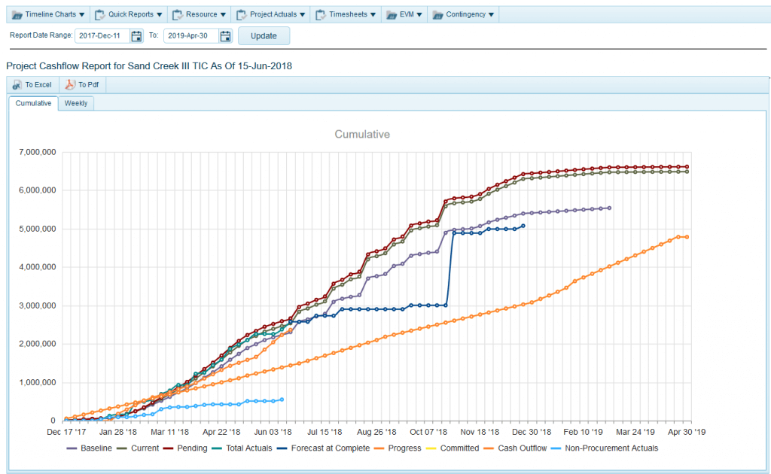Click the dark red Pending color marker
This screenshot has height=474, width=771.
[x=167, y=448]
